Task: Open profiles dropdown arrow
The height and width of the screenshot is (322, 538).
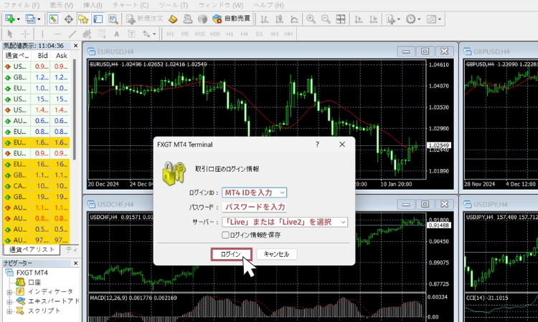Action: pos(39,19)
